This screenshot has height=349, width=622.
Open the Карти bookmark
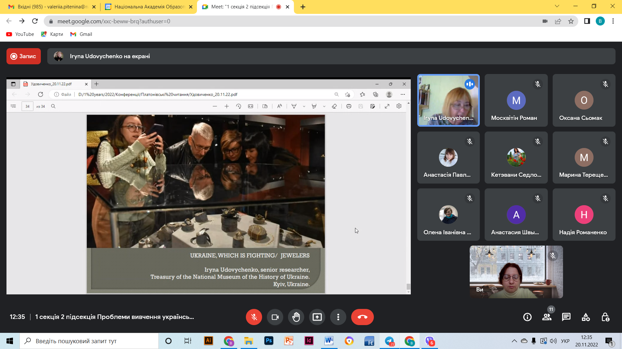tap(52, 34)
